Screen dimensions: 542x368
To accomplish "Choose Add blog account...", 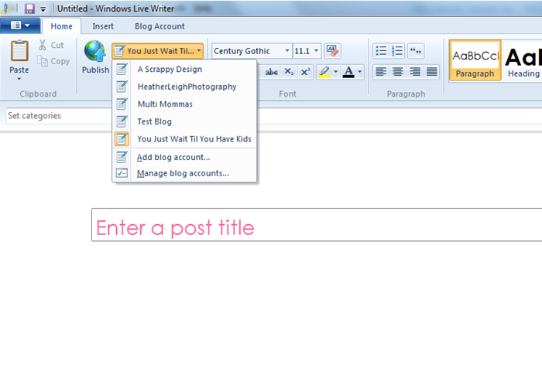I will tap(184, 157).
